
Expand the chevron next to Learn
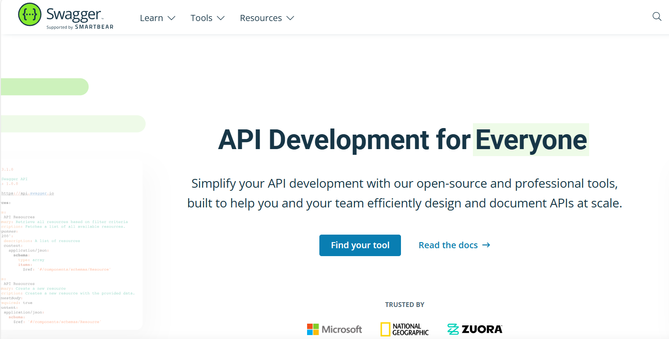click(172, 18)
